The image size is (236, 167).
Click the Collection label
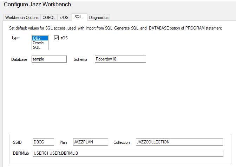[x=122, y=142]
